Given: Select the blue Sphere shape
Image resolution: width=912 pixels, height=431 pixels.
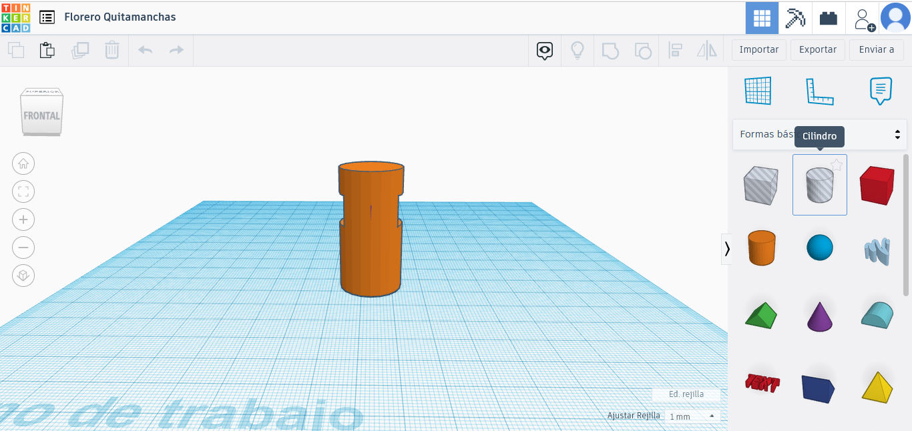Looking at the screenshot, I should [x=820, y=248].
